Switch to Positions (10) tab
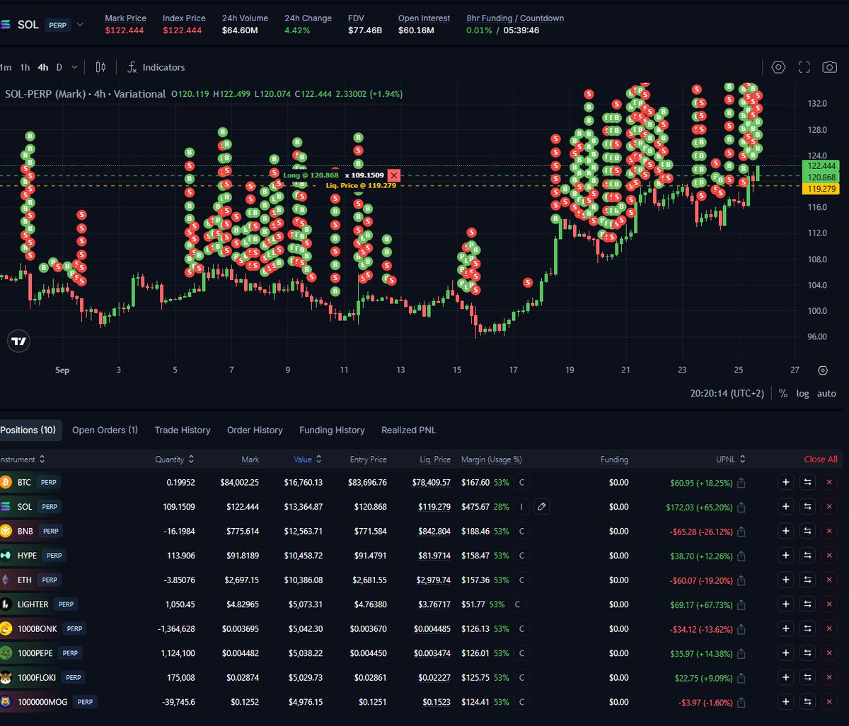This screenshot has height=726, width=849. (x=28, y=430)
